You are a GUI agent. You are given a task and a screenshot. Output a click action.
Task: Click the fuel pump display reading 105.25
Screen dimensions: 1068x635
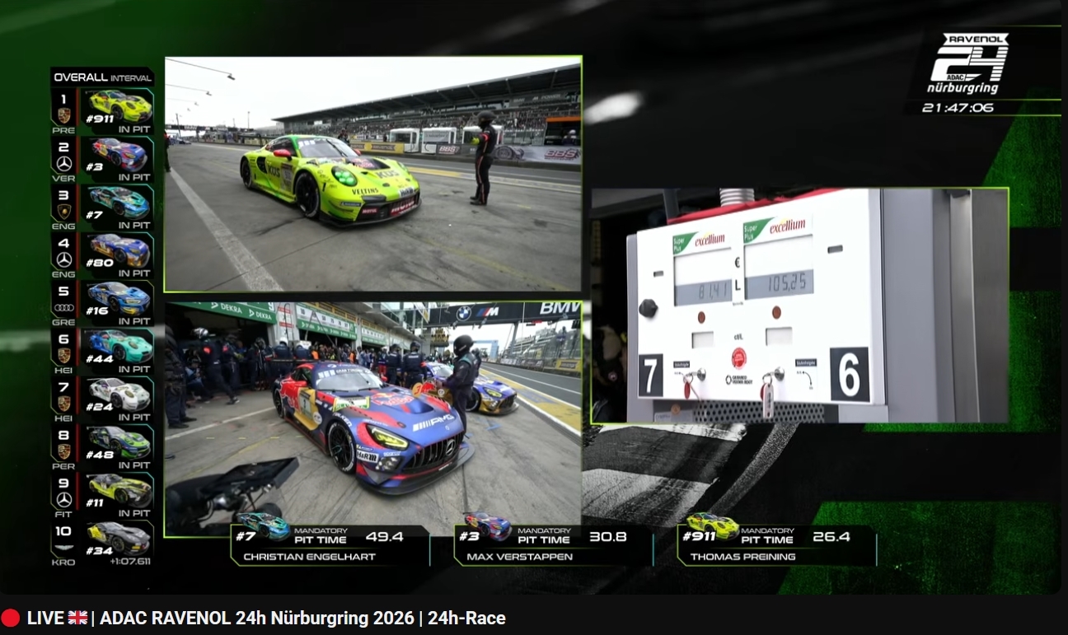tap(779, 283)
